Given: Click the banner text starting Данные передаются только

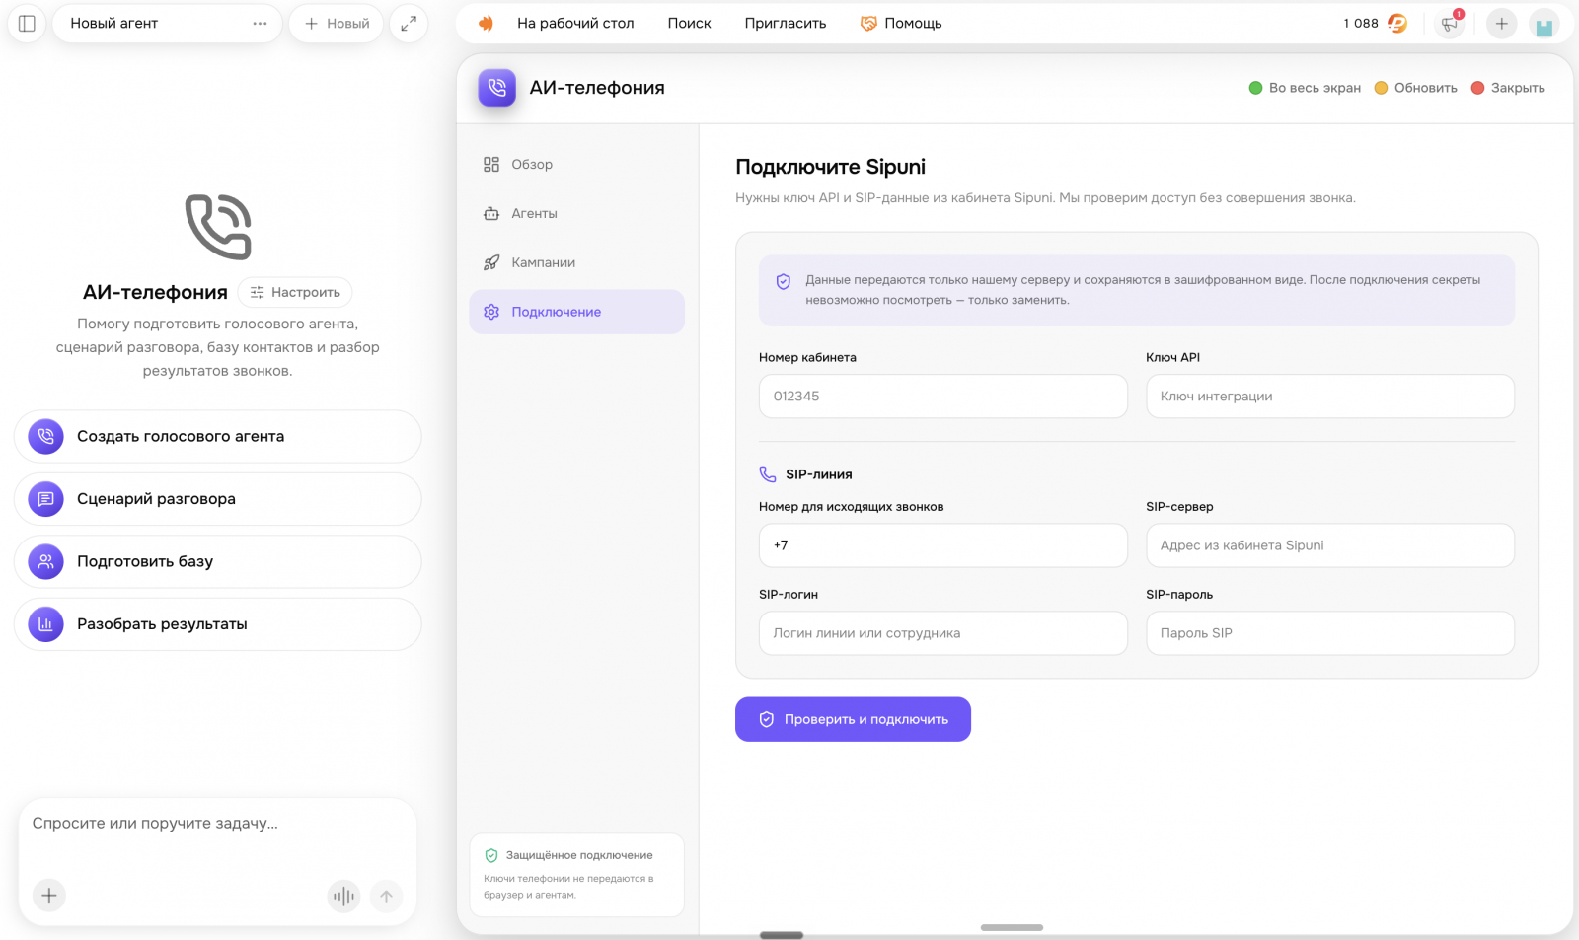Looking at the screenshot, I should tap(1143, 290).
